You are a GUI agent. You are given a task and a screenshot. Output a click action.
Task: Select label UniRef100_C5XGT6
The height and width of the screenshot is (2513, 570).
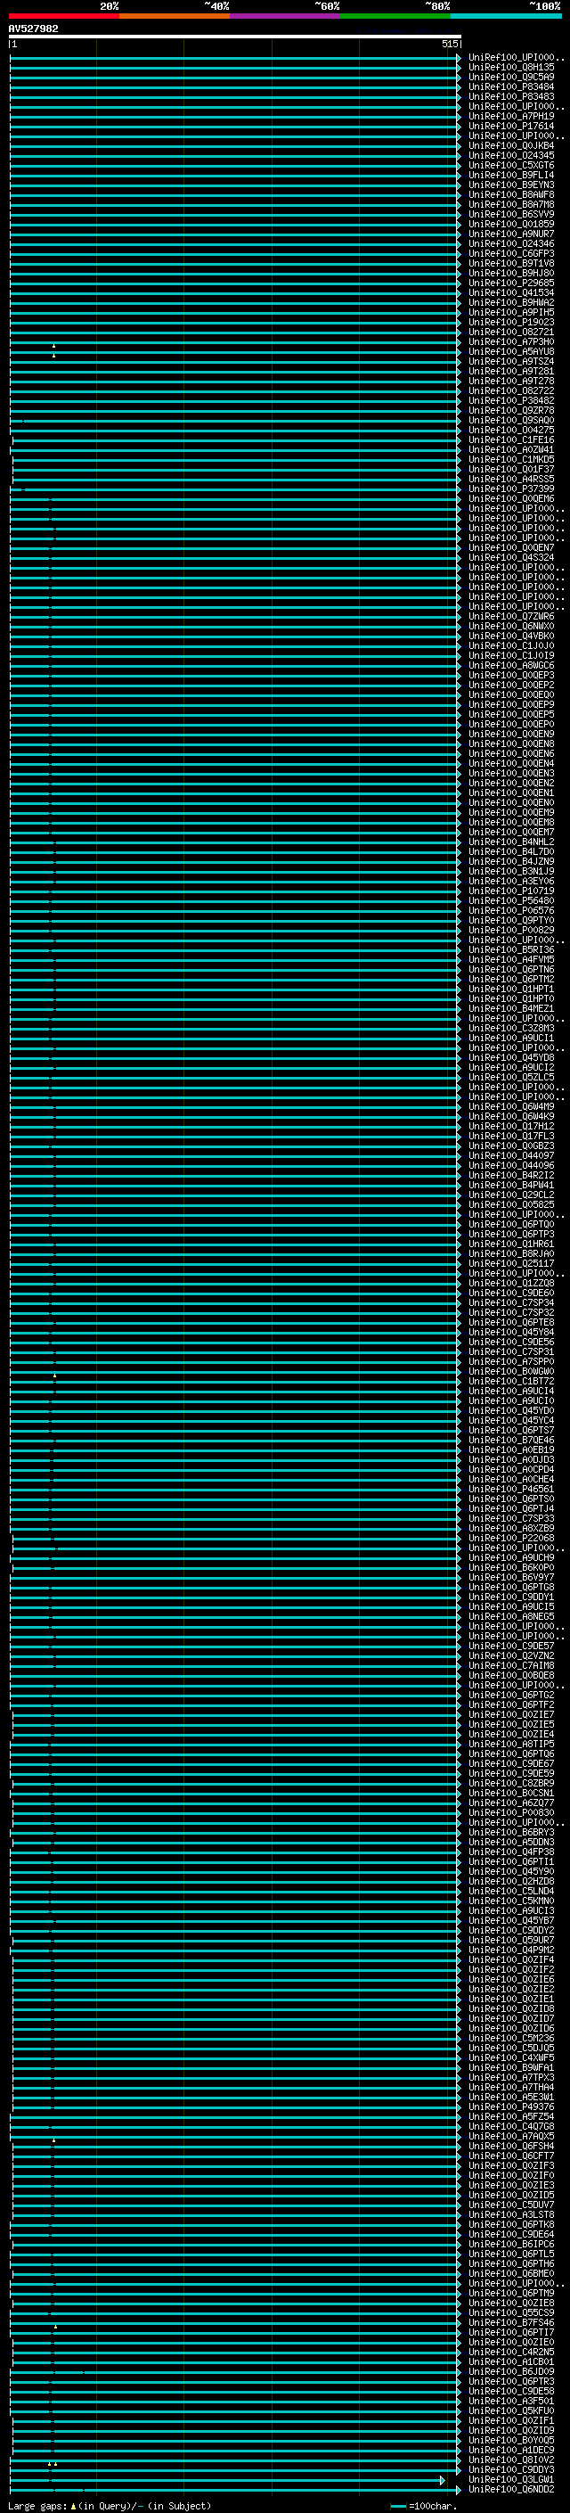(511, 165)
